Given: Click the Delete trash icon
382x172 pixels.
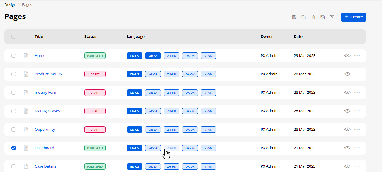Looking at the screenshot, I should coord(313,17).
